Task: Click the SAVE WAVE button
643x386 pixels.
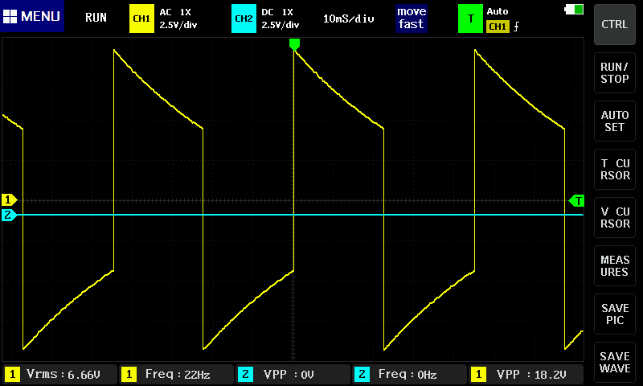Action: 615,362
